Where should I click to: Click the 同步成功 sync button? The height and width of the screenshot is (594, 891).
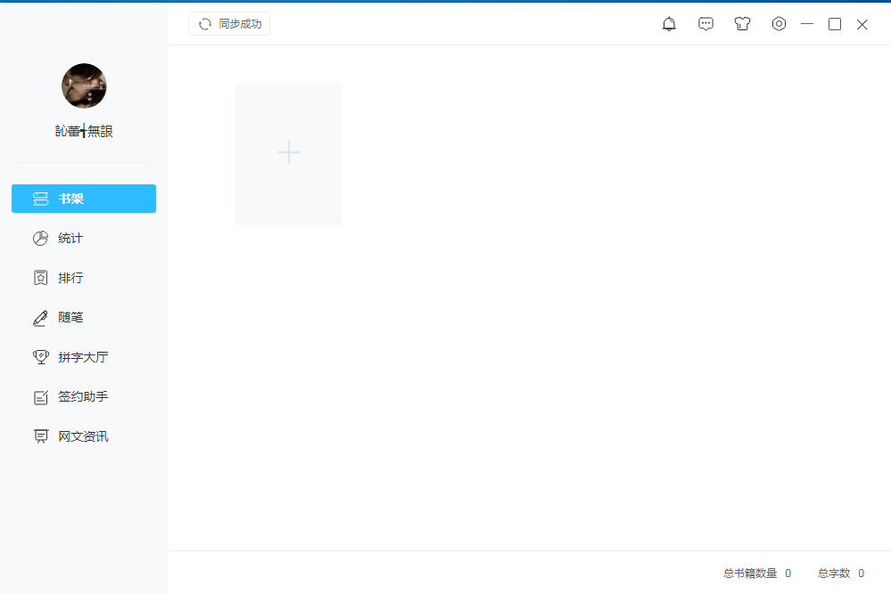click(x=229, y=24)
